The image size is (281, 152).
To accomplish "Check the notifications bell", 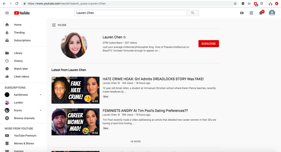I will pyautogui.click(x=261, y=13).
